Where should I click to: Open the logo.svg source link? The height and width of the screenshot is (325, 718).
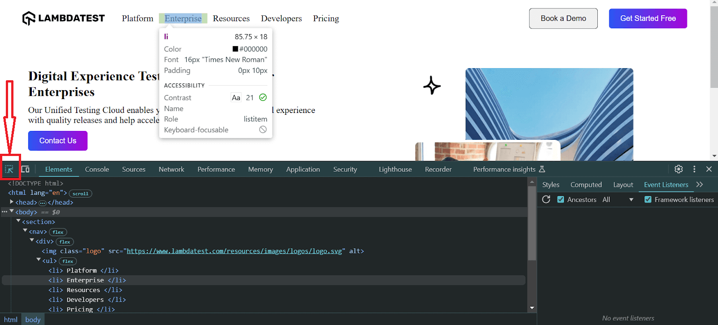pyautogui.click(x=234, y=251)
